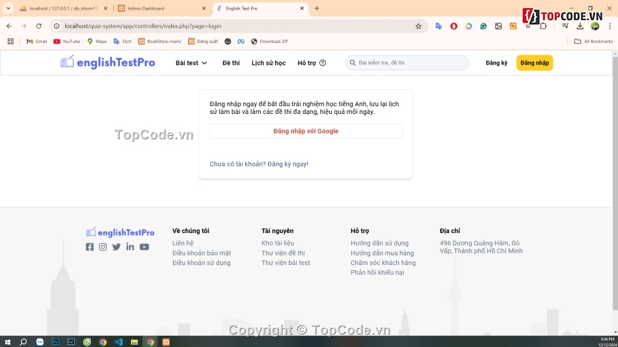
Task: Open the Lịch sử học menu item
Action: (x=269, y=62)
